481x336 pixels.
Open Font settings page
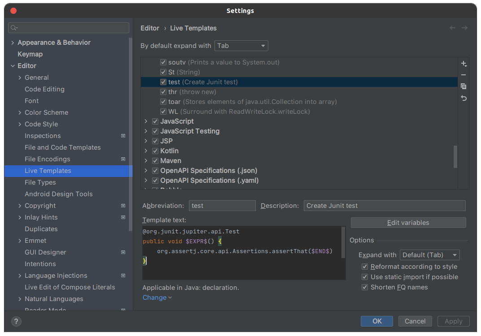[x=31, y=101]
